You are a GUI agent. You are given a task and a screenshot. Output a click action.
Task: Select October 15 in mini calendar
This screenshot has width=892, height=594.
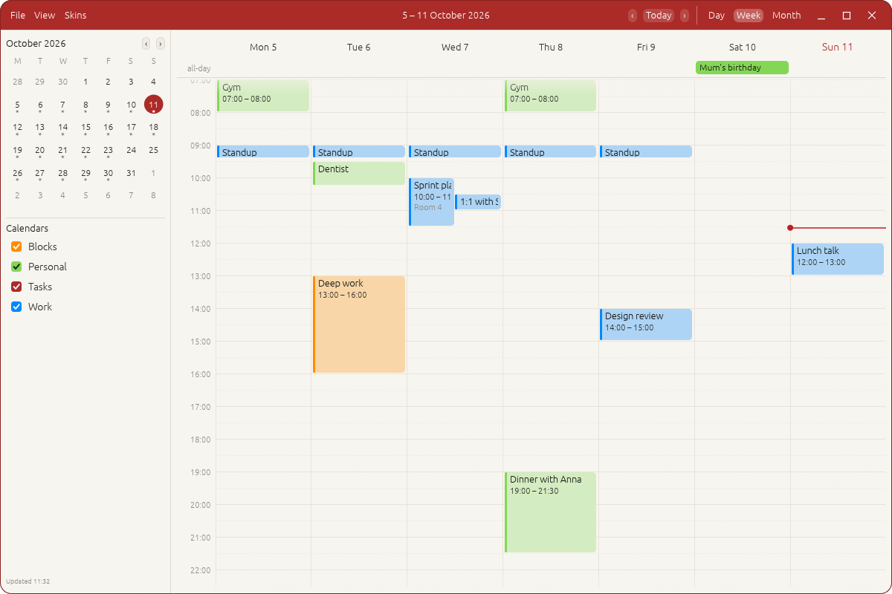85,128
